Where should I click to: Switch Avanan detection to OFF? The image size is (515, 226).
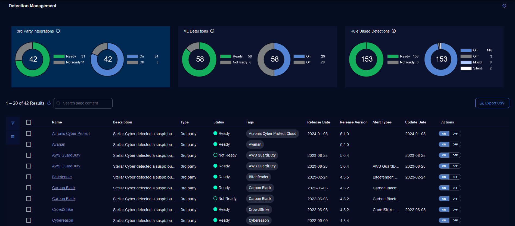pos(455,145)
